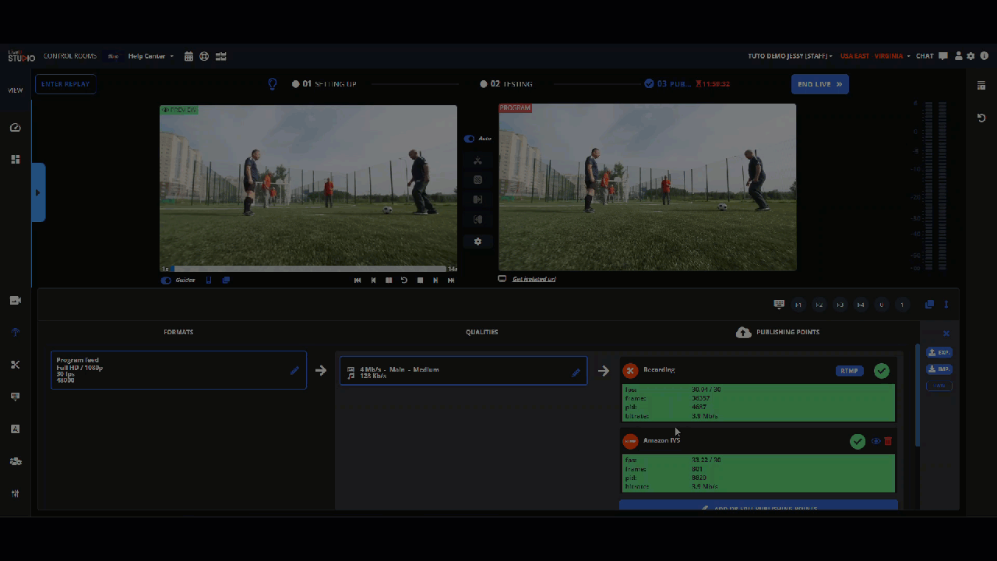
Task: Click the ENTER REPLAY button
Action: click(x=65, y=84)
